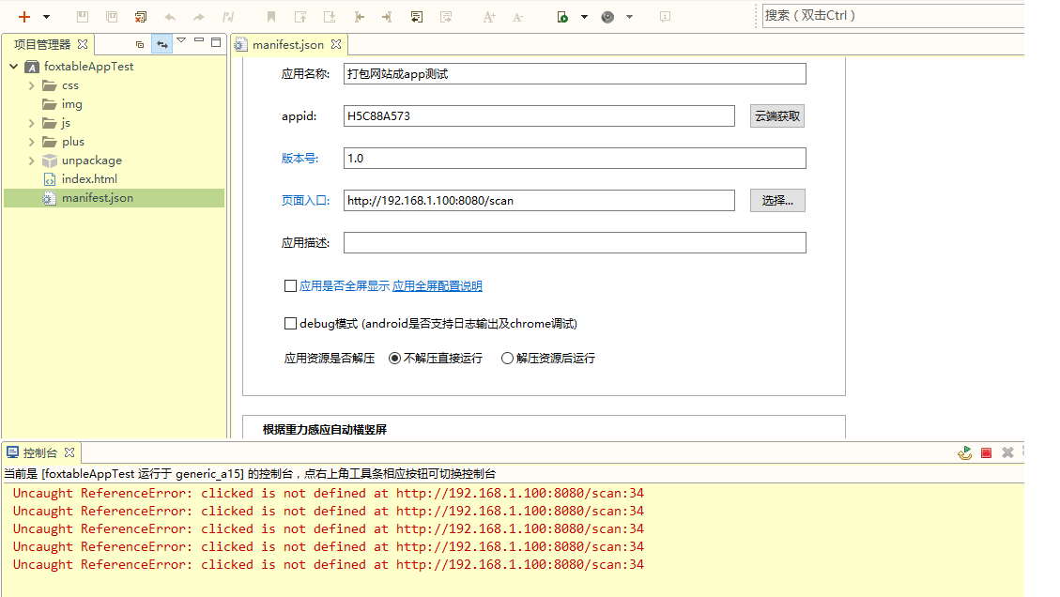Click the console restart icon with green arrow
Screen dimensions: 1060x597
[x=964, y=452]
